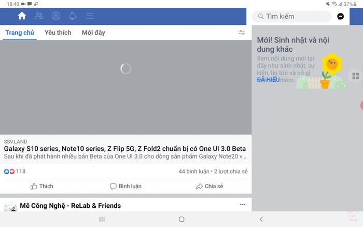Click the Tìm kiếm search field

[291, 17]
